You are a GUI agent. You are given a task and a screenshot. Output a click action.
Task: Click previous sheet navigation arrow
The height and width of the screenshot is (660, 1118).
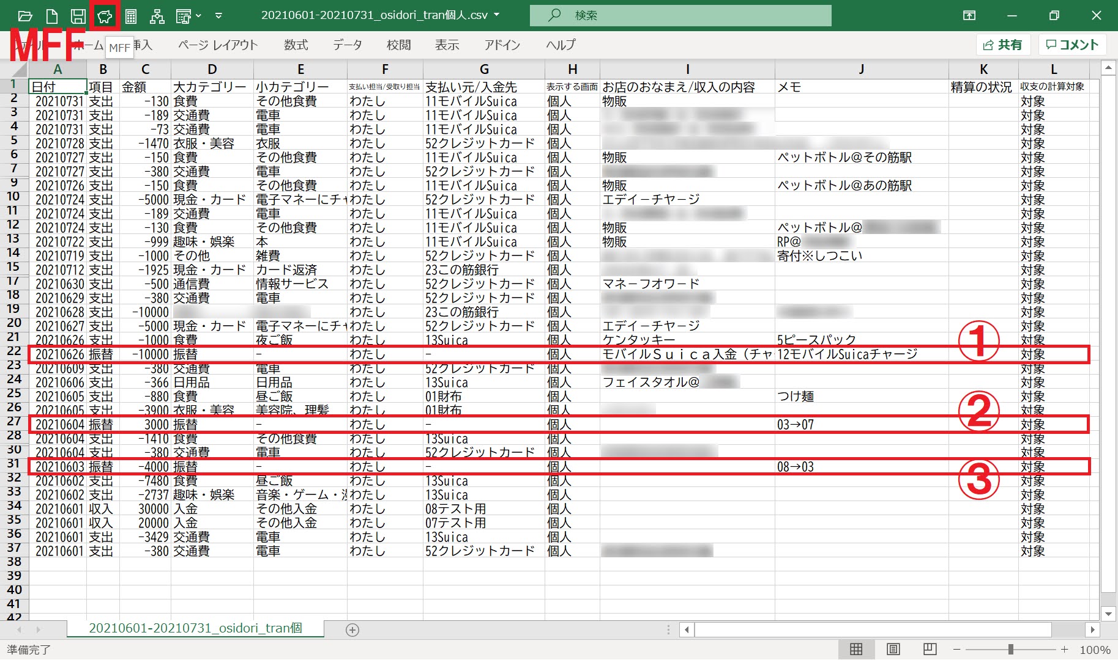20,629
